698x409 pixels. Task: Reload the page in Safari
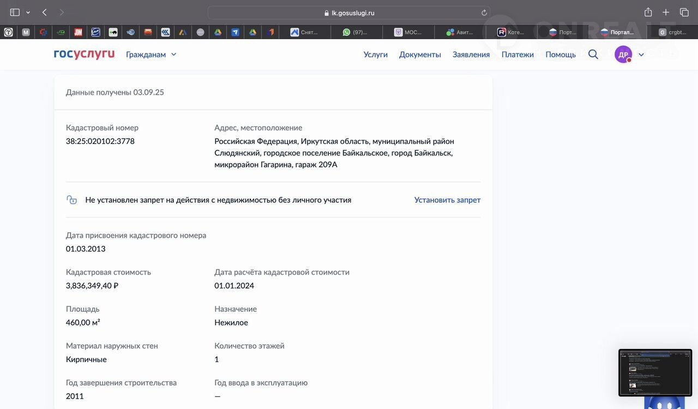click(x=484, y=13)
